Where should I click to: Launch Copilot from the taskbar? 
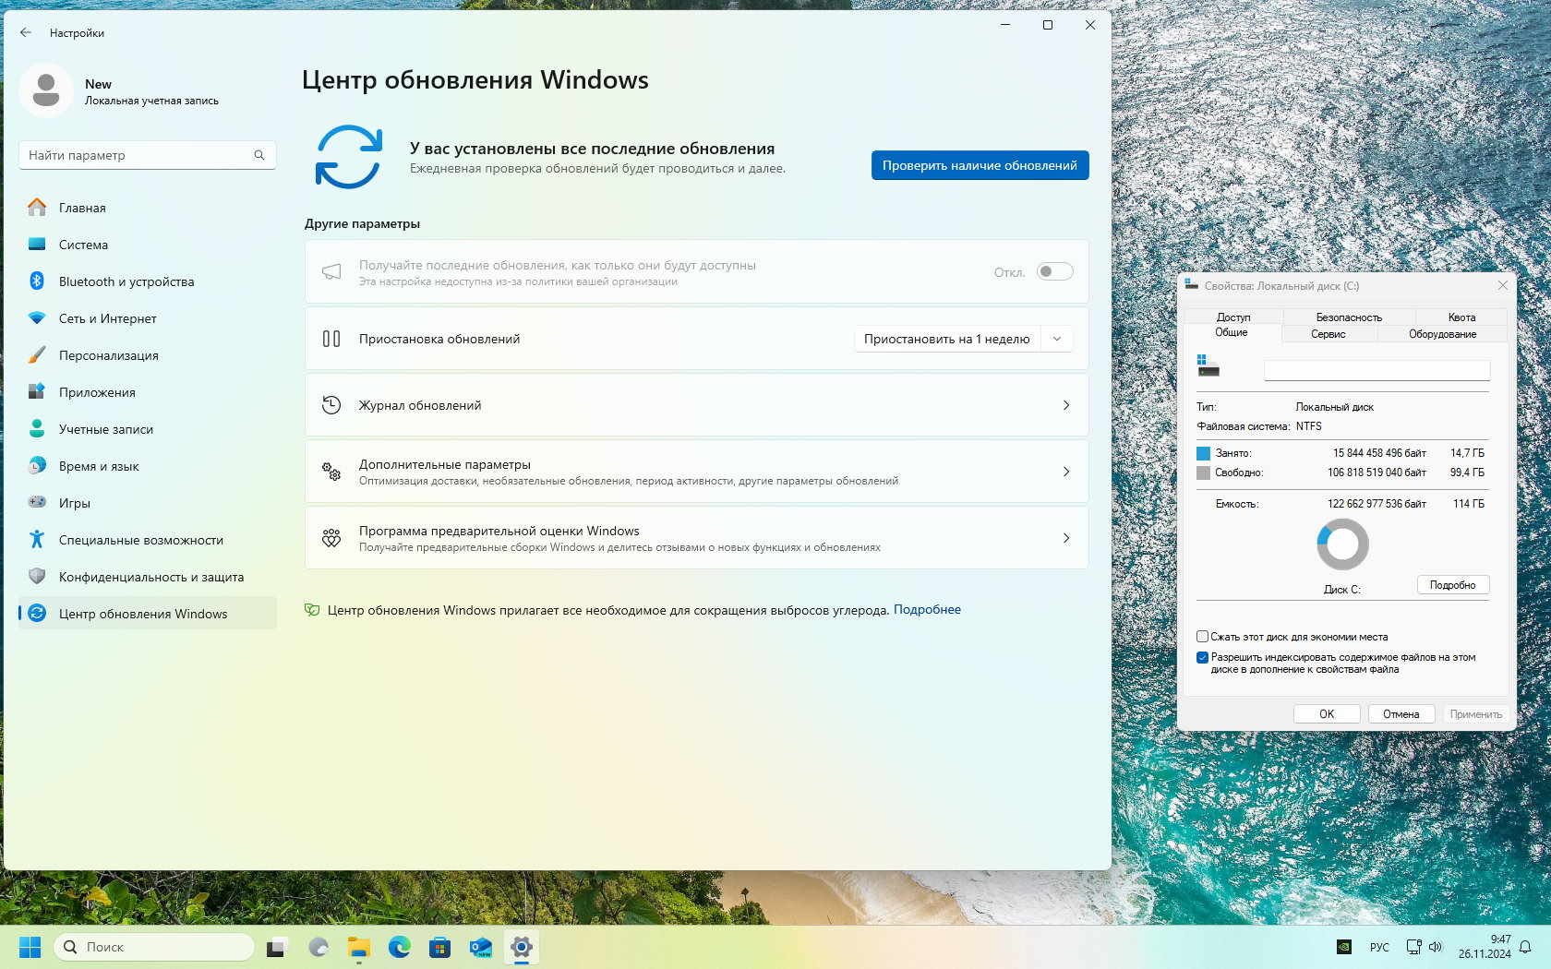pyautogui.click(x=319, y=947)
